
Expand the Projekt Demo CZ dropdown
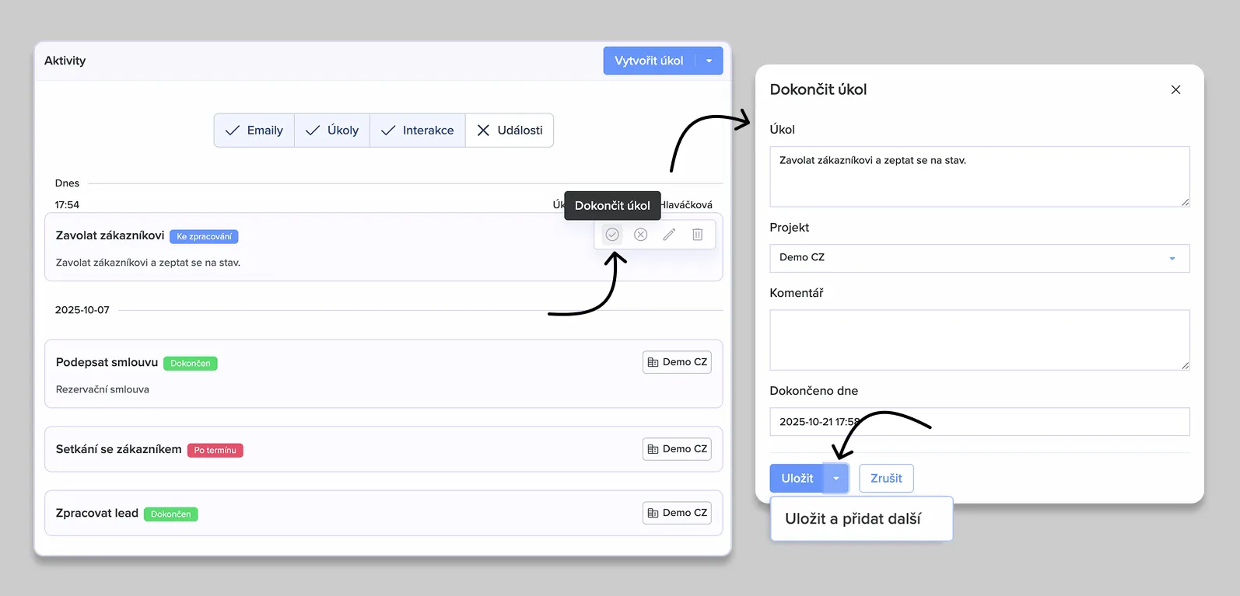tap(1172, 258)
